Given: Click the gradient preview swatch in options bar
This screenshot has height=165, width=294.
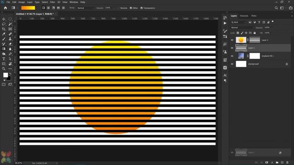Looking at the screenshot, I should coord(28,8).
